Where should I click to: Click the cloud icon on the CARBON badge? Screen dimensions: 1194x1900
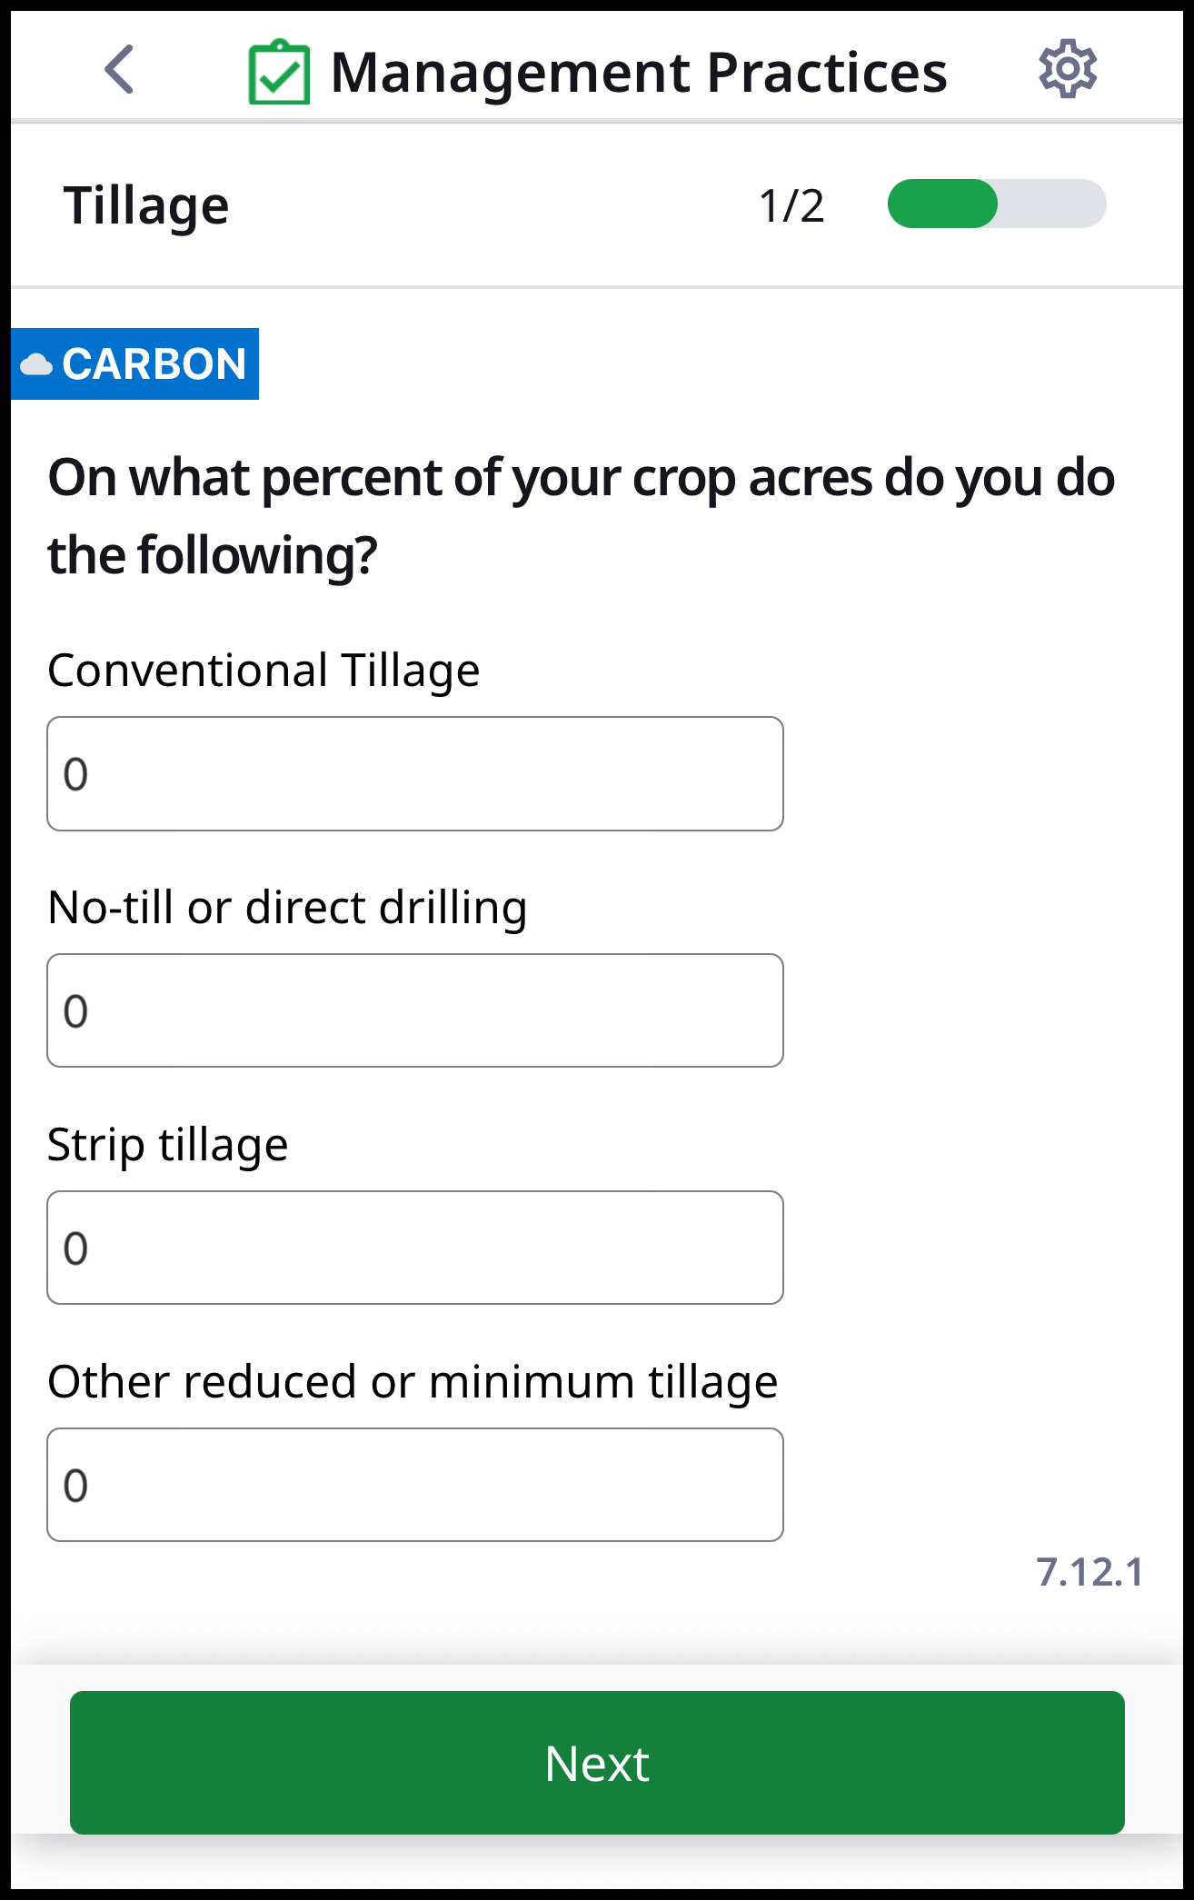click(x=38, y=363)
